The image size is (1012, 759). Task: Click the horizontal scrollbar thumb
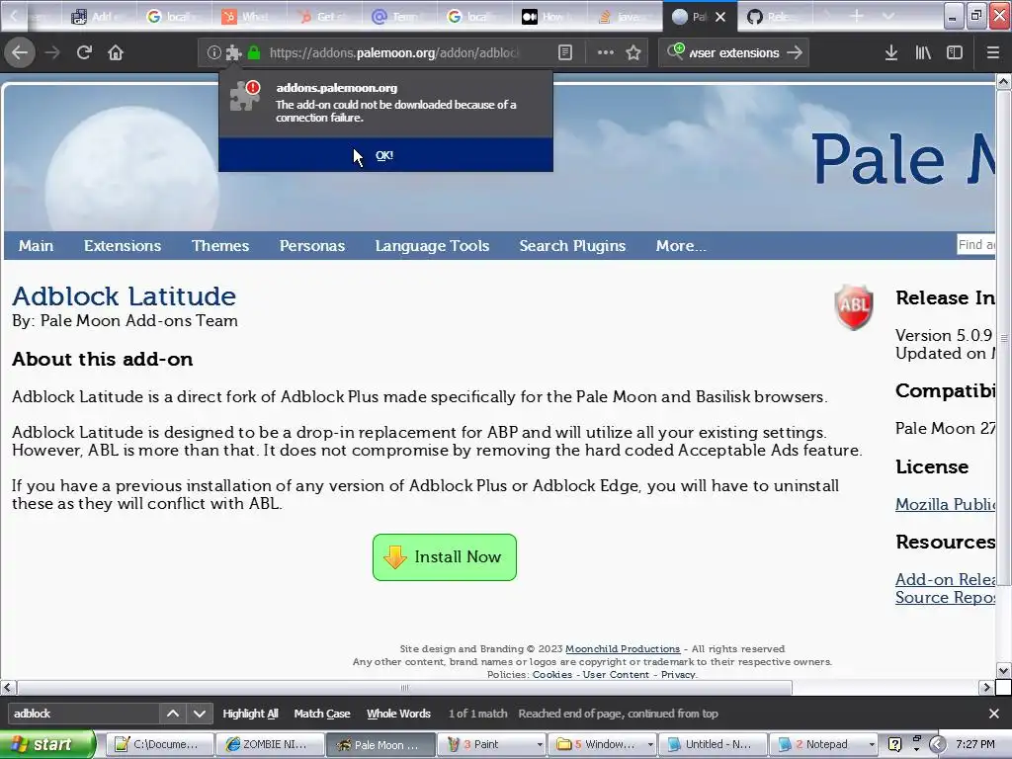coord(404,688)
